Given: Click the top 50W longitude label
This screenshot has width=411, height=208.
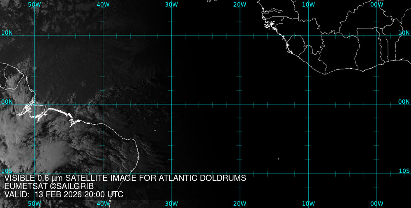Looking at the screenshot, I should click(x=34, y=4).
